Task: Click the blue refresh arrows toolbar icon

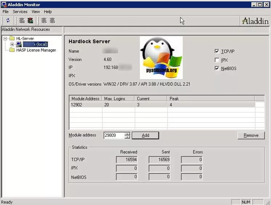Action: point(8,21)
